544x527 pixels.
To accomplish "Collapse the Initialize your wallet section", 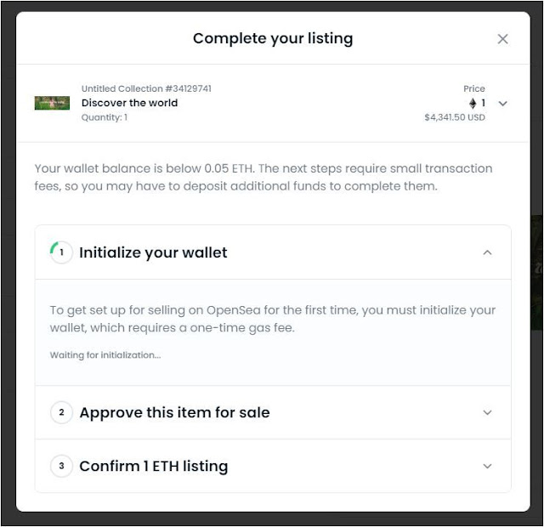I will [487, 252].
